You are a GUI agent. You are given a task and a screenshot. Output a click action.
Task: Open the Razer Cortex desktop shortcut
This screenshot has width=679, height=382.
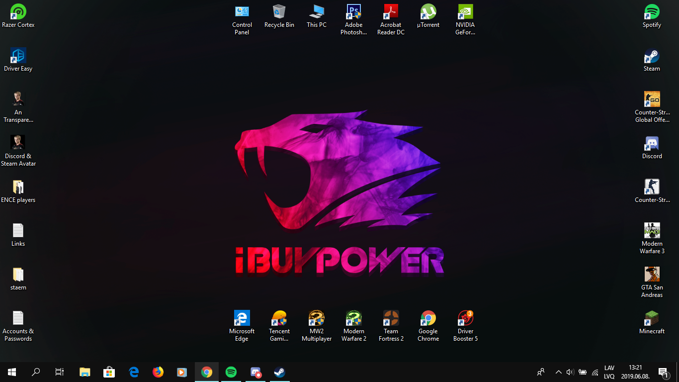[x=18, y=16]
